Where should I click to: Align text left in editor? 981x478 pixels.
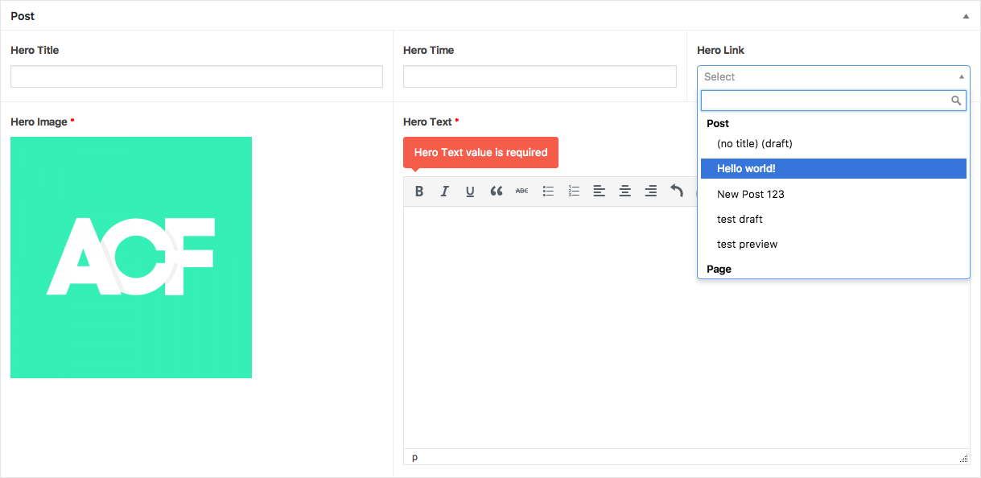point(600,192)
